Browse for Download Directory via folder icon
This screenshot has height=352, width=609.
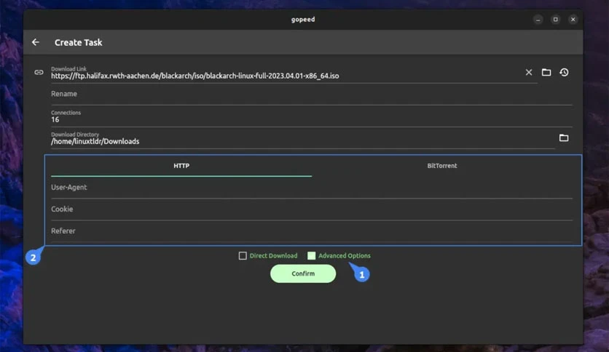click(x=564, y=137)
